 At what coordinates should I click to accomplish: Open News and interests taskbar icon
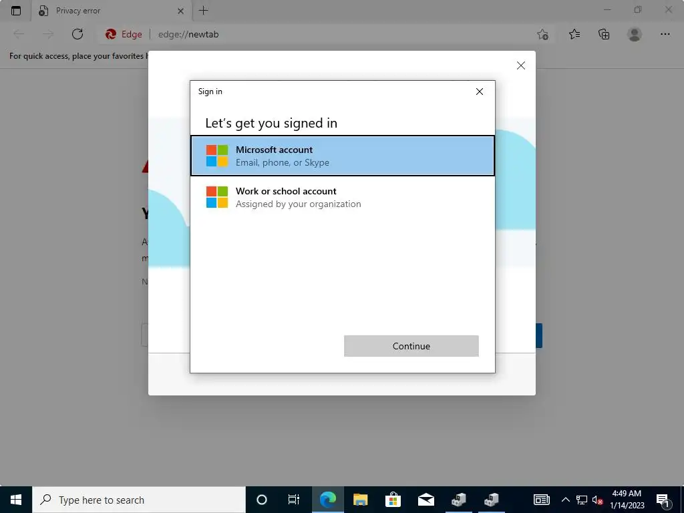pyautogui.click(x=541, y=500)
